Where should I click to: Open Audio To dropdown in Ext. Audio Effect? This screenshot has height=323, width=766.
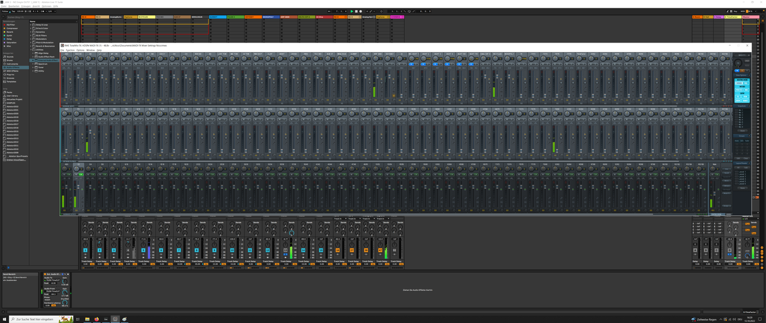click(52, 280)
